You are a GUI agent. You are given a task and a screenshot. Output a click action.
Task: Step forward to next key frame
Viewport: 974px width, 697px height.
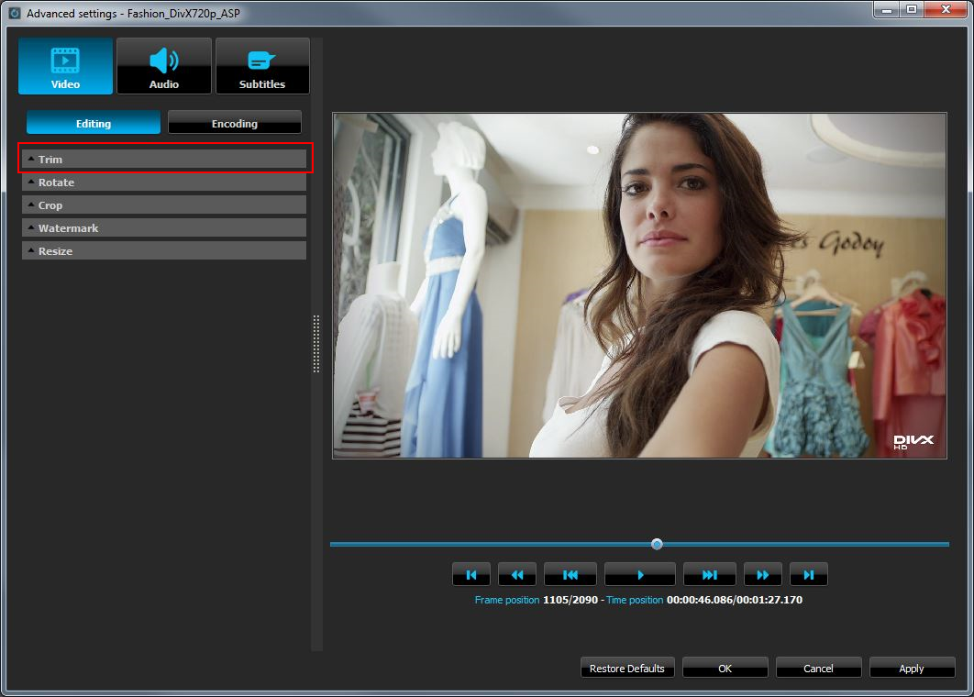(x=709, y=574)
